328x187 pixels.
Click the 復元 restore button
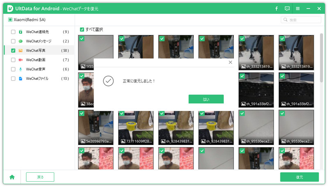[x=299, y=177]
